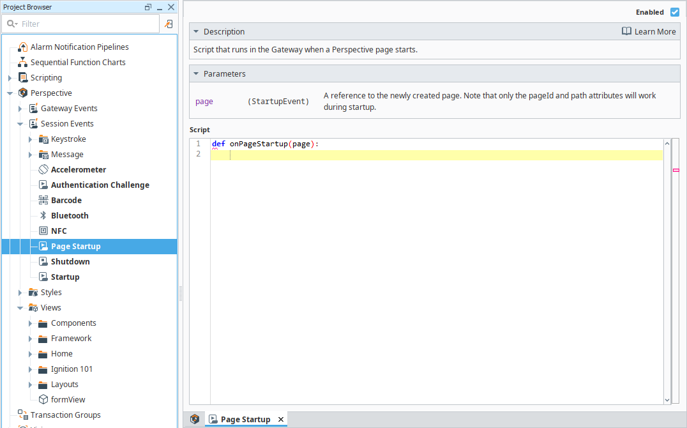Screen dimensions: 687x428
Task: Click the filter options icon beside the Filter field
Action: (169, 24)
